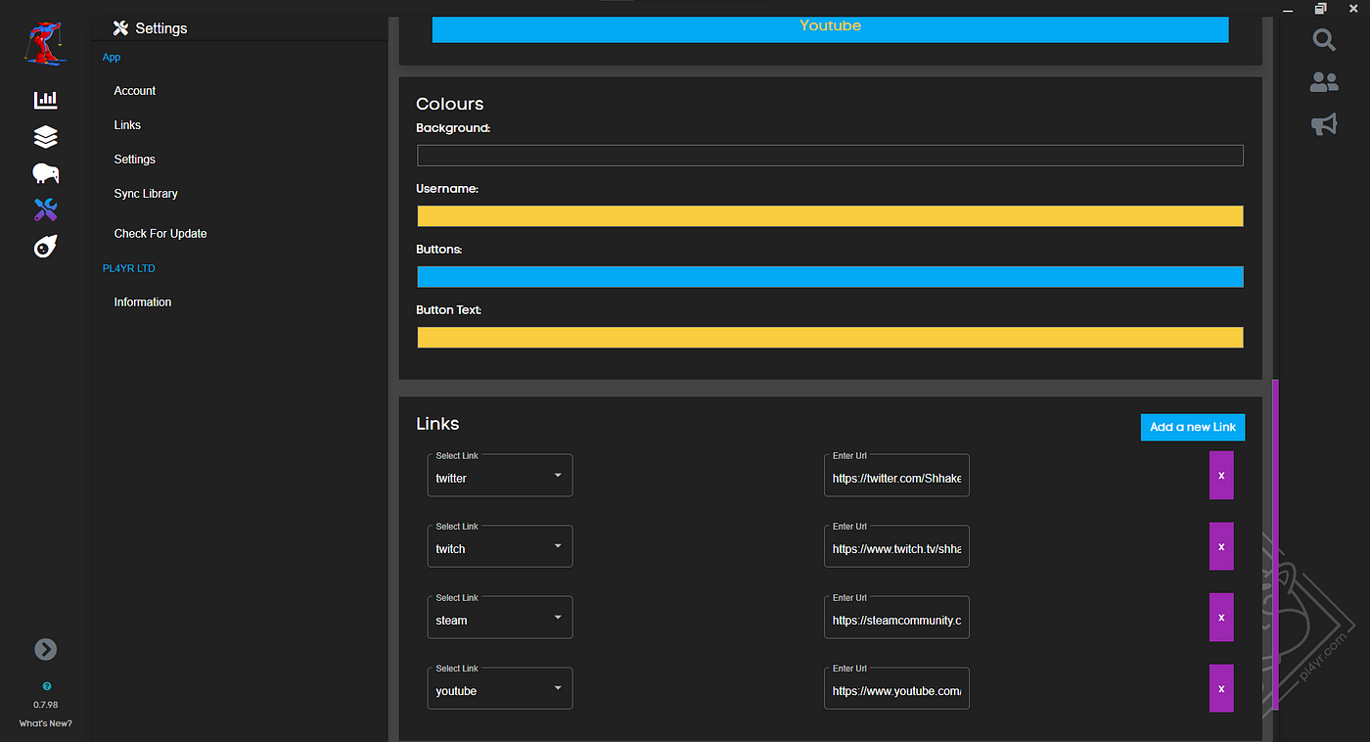Click the profile avatar image

click(45, 44)
